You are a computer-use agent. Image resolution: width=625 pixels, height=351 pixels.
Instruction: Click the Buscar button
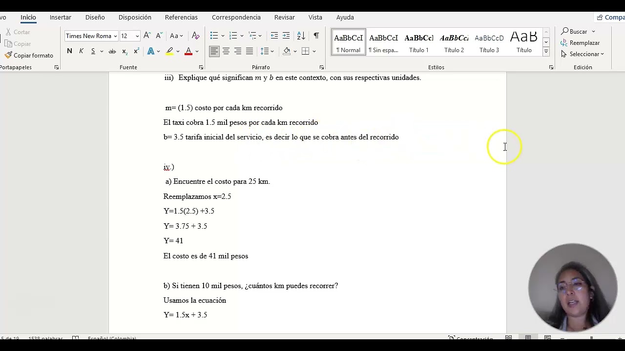[578, 32]
